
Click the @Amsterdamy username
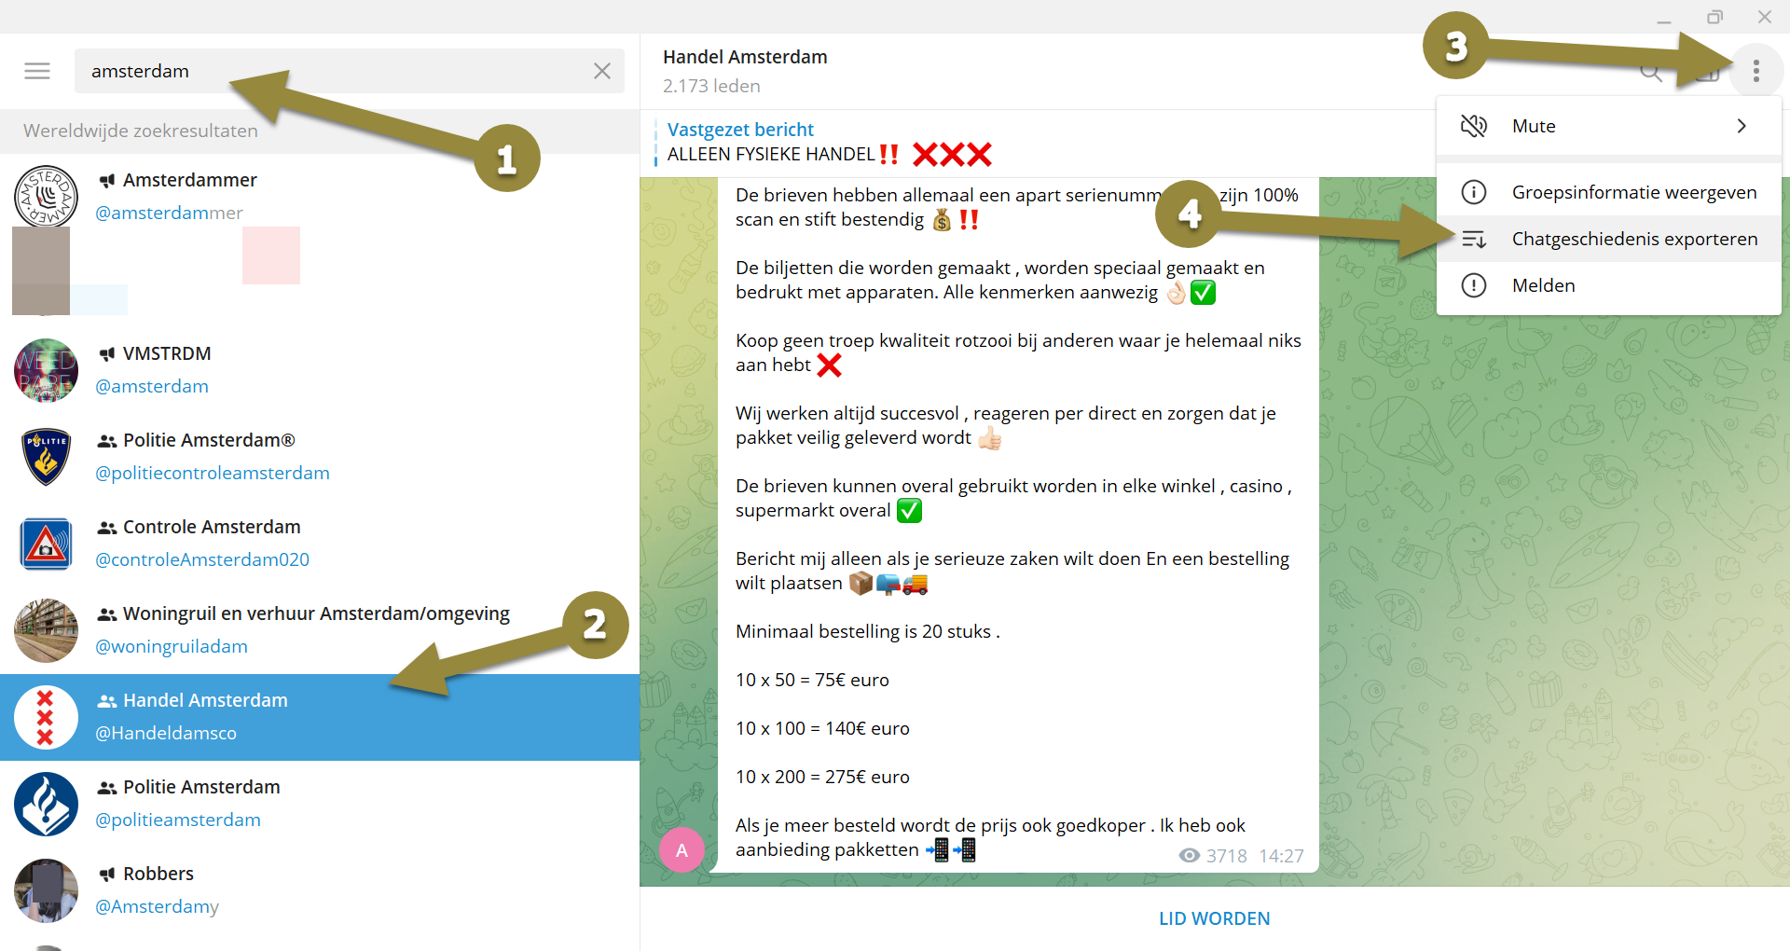pyautogui.click(x=157, y=906)
